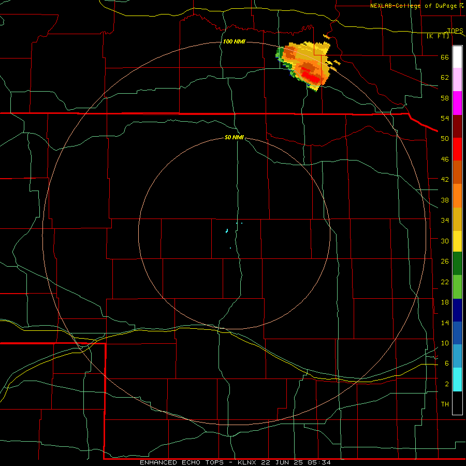Click the legend value "54"
Viewport: 466px width, 466px height.
(445, 118)
